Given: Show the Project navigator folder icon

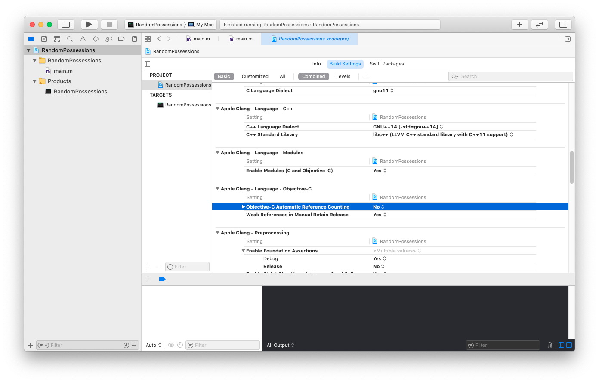Looking at the screenshot, I should 31,39.
